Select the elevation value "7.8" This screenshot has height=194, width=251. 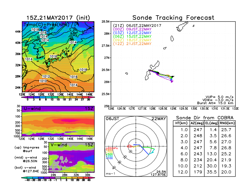pyautogui.click(x=213, y=148)
